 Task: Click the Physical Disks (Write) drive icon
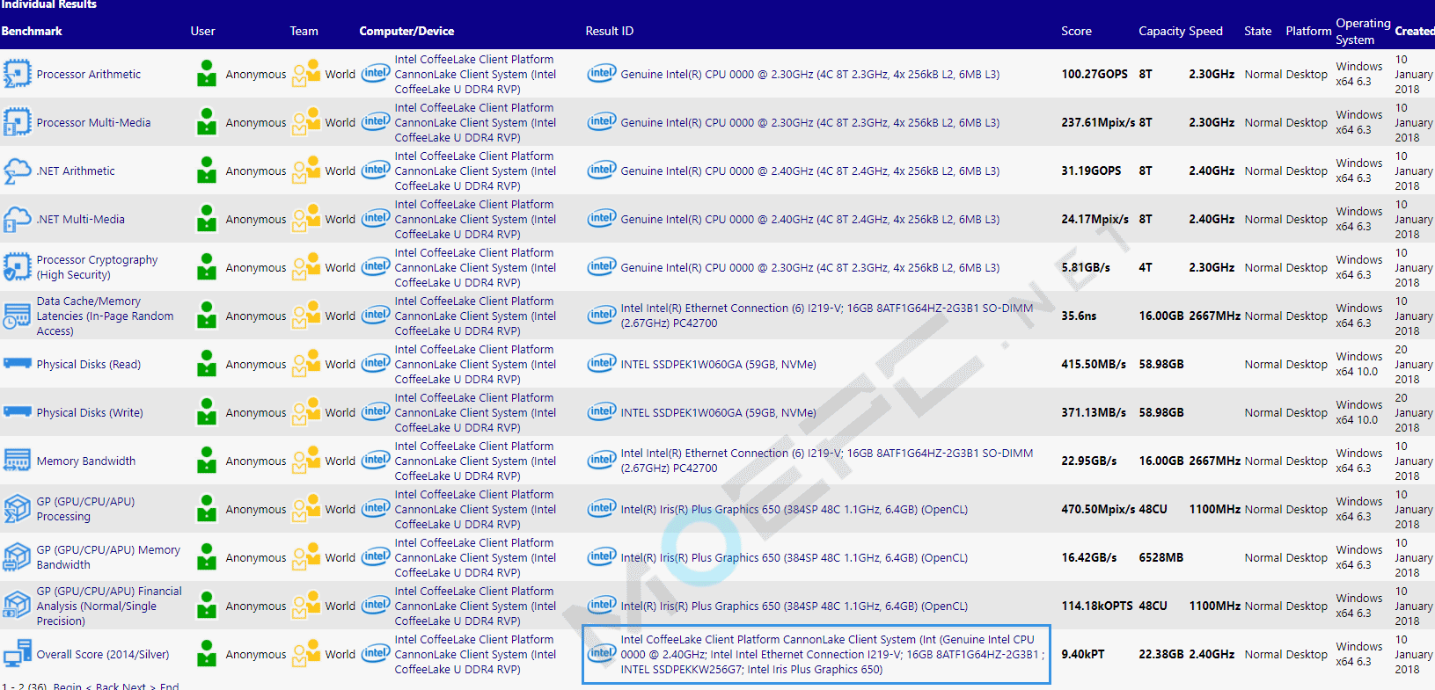(x=17, y=411)
